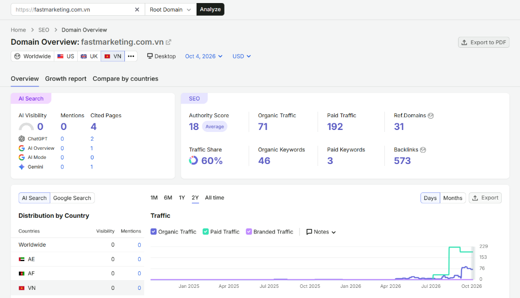
Task: Go to SEO in the breadcrumb
Action: point(44,30)
